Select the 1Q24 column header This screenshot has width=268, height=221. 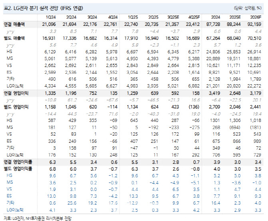click(51, 17)
